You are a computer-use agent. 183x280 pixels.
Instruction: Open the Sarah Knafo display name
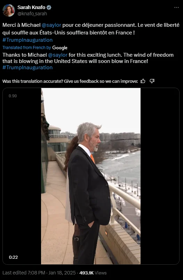[x=31, y=7]
